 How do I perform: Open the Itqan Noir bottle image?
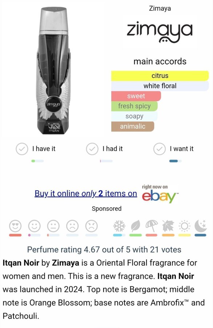click(54, 70)
